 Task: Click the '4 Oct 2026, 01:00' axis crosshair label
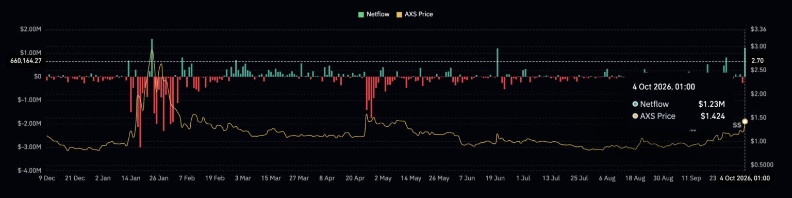coord(745,178)
